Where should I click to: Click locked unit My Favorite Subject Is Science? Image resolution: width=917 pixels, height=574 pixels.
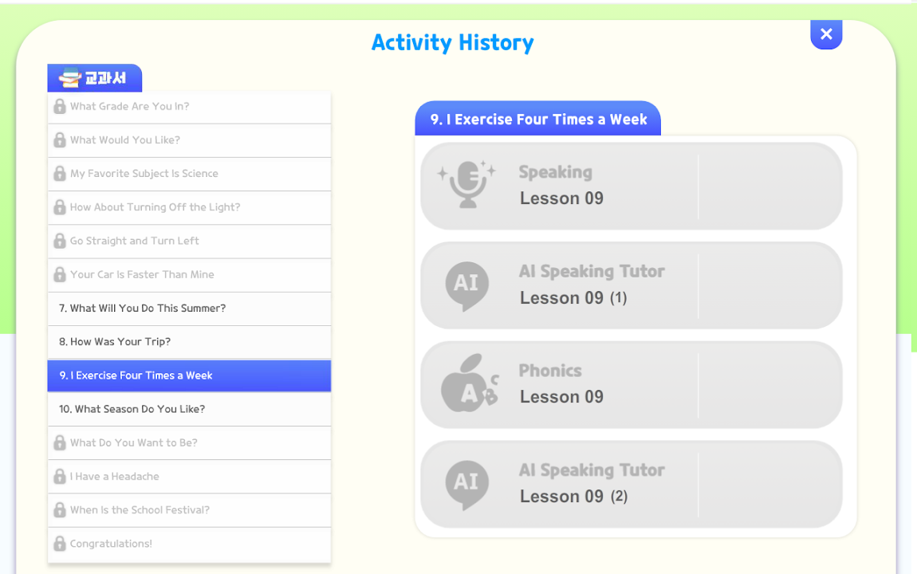[144, 174]
